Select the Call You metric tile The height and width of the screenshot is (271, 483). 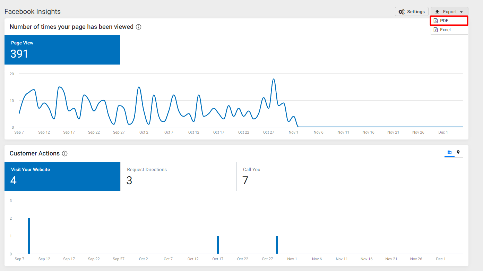[x=294, y=176]
